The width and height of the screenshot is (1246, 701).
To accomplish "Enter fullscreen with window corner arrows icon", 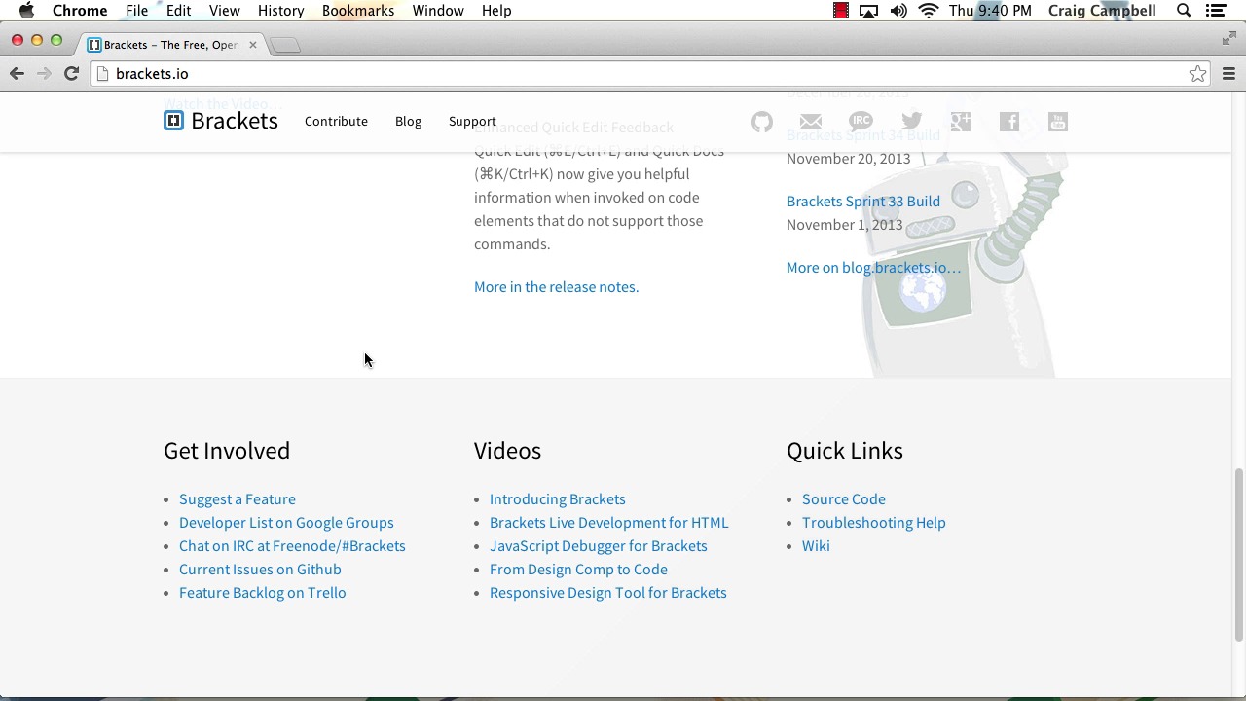I will [x=1229, y=39].
